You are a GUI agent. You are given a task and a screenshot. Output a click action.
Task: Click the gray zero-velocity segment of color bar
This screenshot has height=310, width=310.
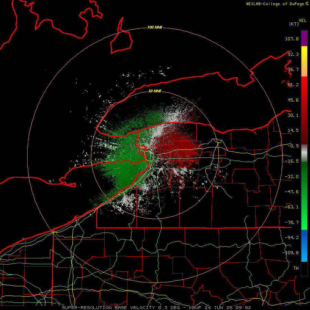point(304,153)
